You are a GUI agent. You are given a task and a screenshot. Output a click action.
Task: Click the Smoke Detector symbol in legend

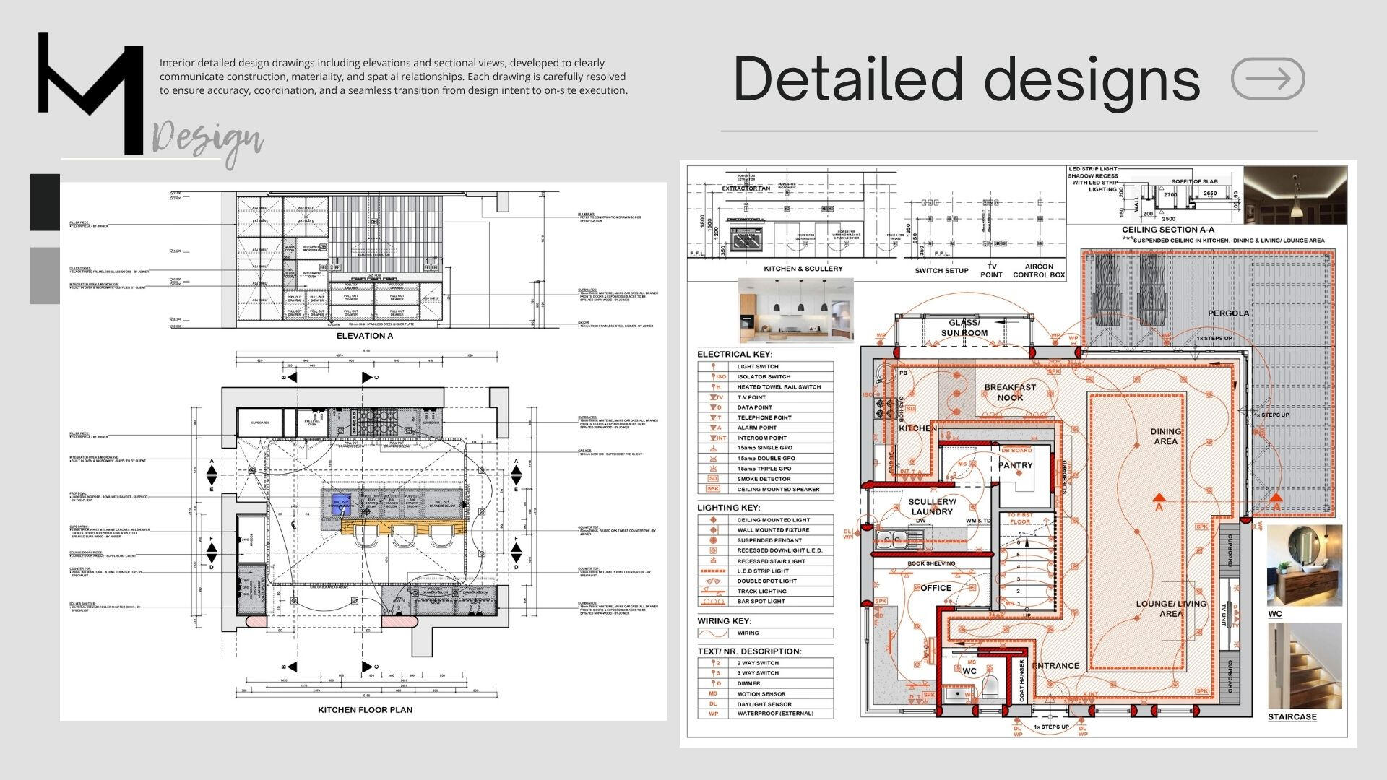(x=713, y=479)
